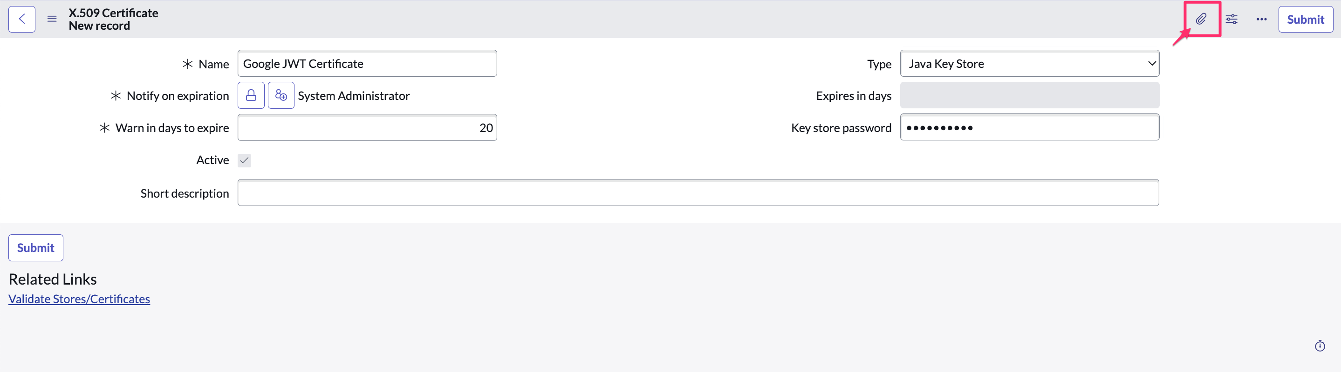Click the stopwatch timer icon at bottom right
Image resolution: width=1341 pixels, height=372 pixels.
click(x=1320, y=345)
